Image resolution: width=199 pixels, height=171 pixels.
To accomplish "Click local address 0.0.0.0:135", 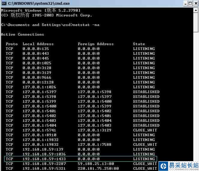I will 36,49.
